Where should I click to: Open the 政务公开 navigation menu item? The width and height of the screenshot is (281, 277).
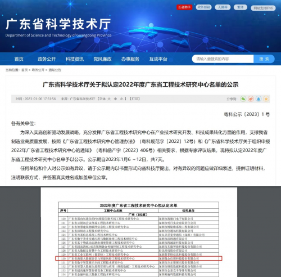click(x=47, y=59)
